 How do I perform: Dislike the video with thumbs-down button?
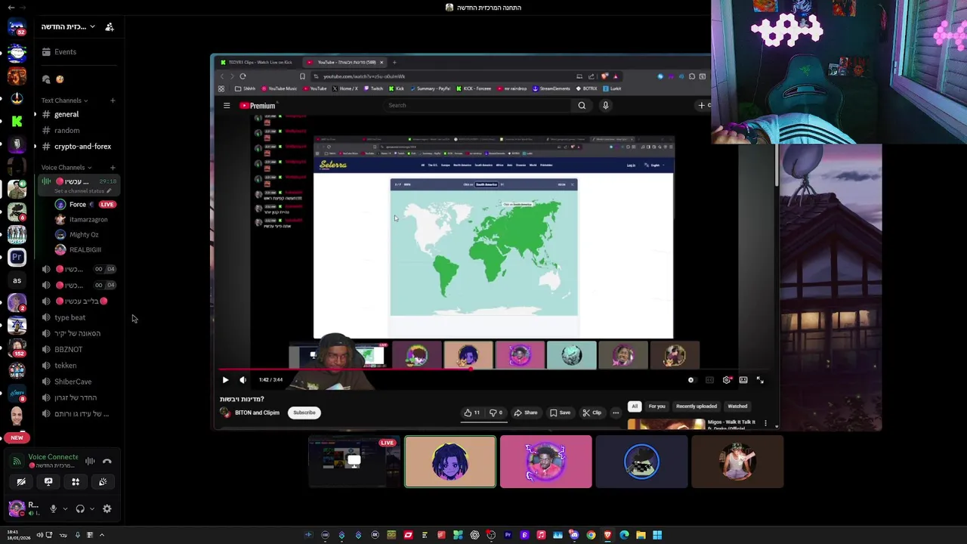(496, 413)
